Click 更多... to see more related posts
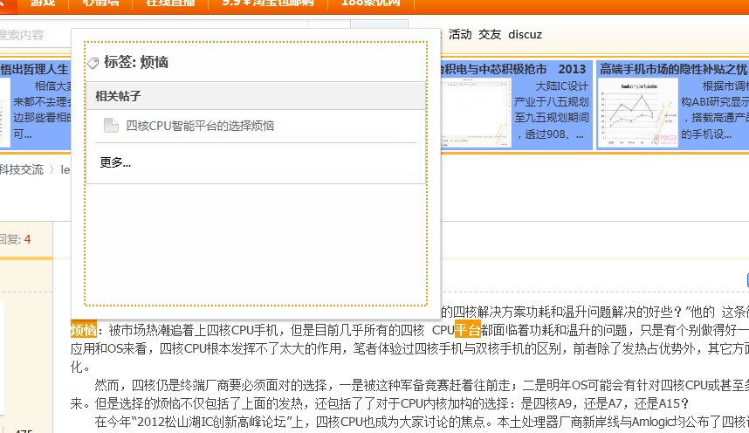The height and width of the screenshot is (433, 749). (115, 162)
